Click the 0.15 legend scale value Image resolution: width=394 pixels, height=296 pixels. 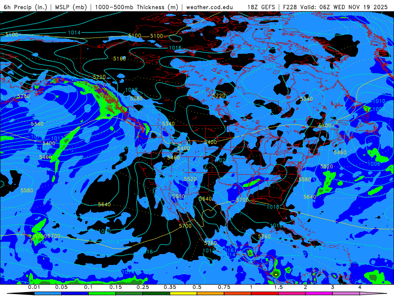pyautogui.click(x=116, y=287)
